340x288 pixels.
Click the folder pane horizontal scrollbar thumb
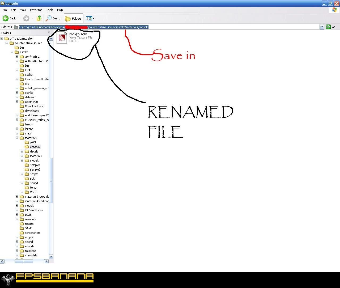coord(24,261)
